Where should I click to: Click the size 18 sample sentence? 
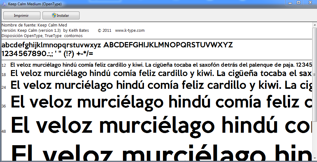(x=162, y=74)
